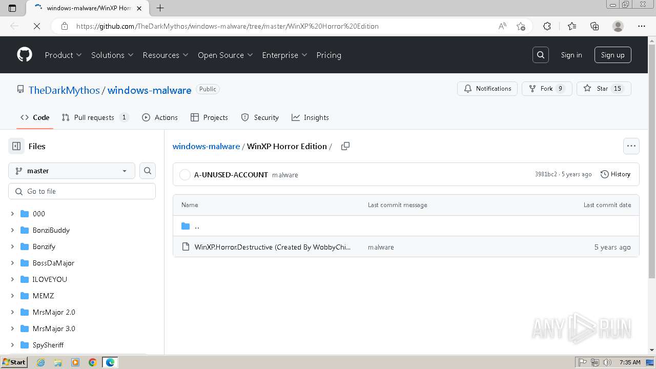Open the more options ellipsis button
Viewport: 656px width, 369px height.
[x=631, y=146]
